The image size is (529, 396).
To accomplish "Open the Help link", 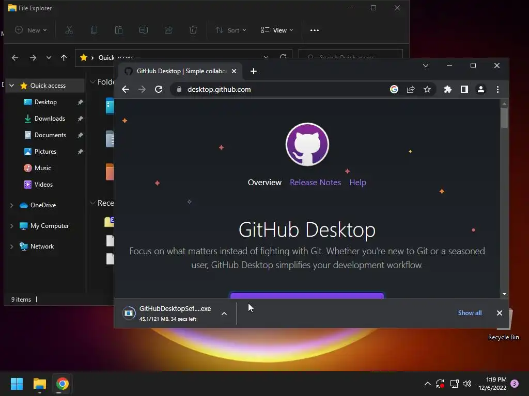I will tap(357, 183).
